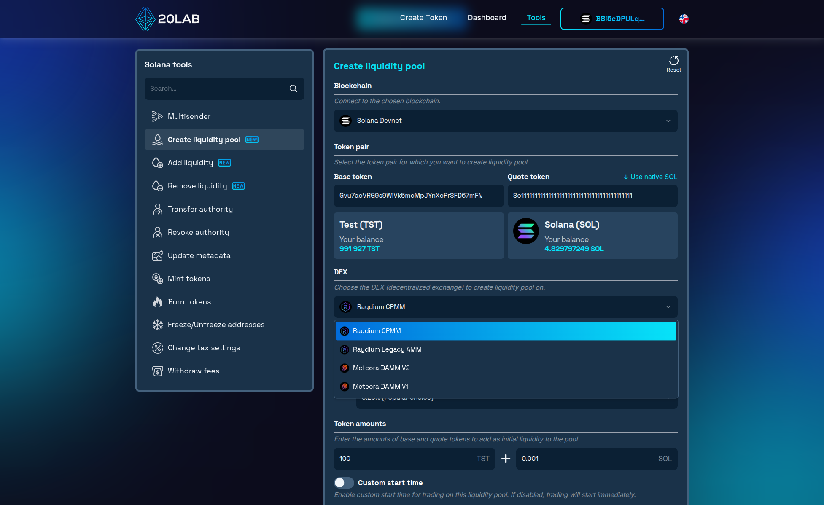Open the Create Token nav item
824x505 pixels.
point(423,18)
